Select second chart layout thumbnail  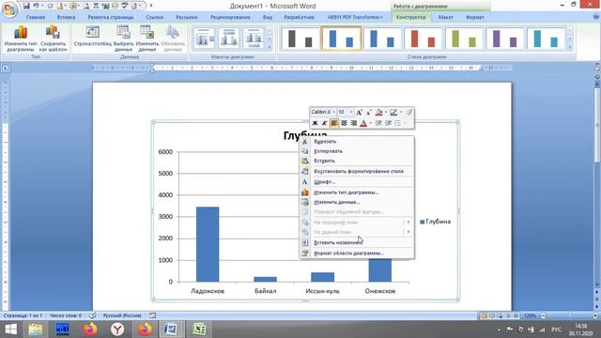(229, 38)
